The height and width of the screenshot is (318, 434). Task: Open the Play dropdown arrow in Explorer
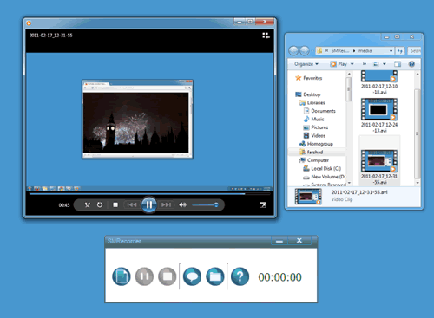coord(352,64)
